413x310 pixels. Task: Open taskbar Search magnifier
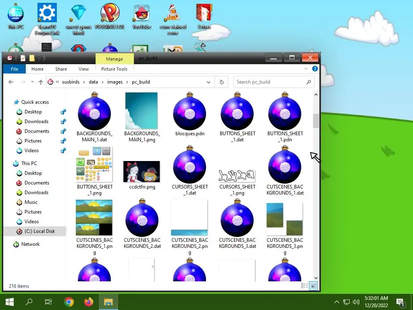pyautogui.click(x=29, y=302)
